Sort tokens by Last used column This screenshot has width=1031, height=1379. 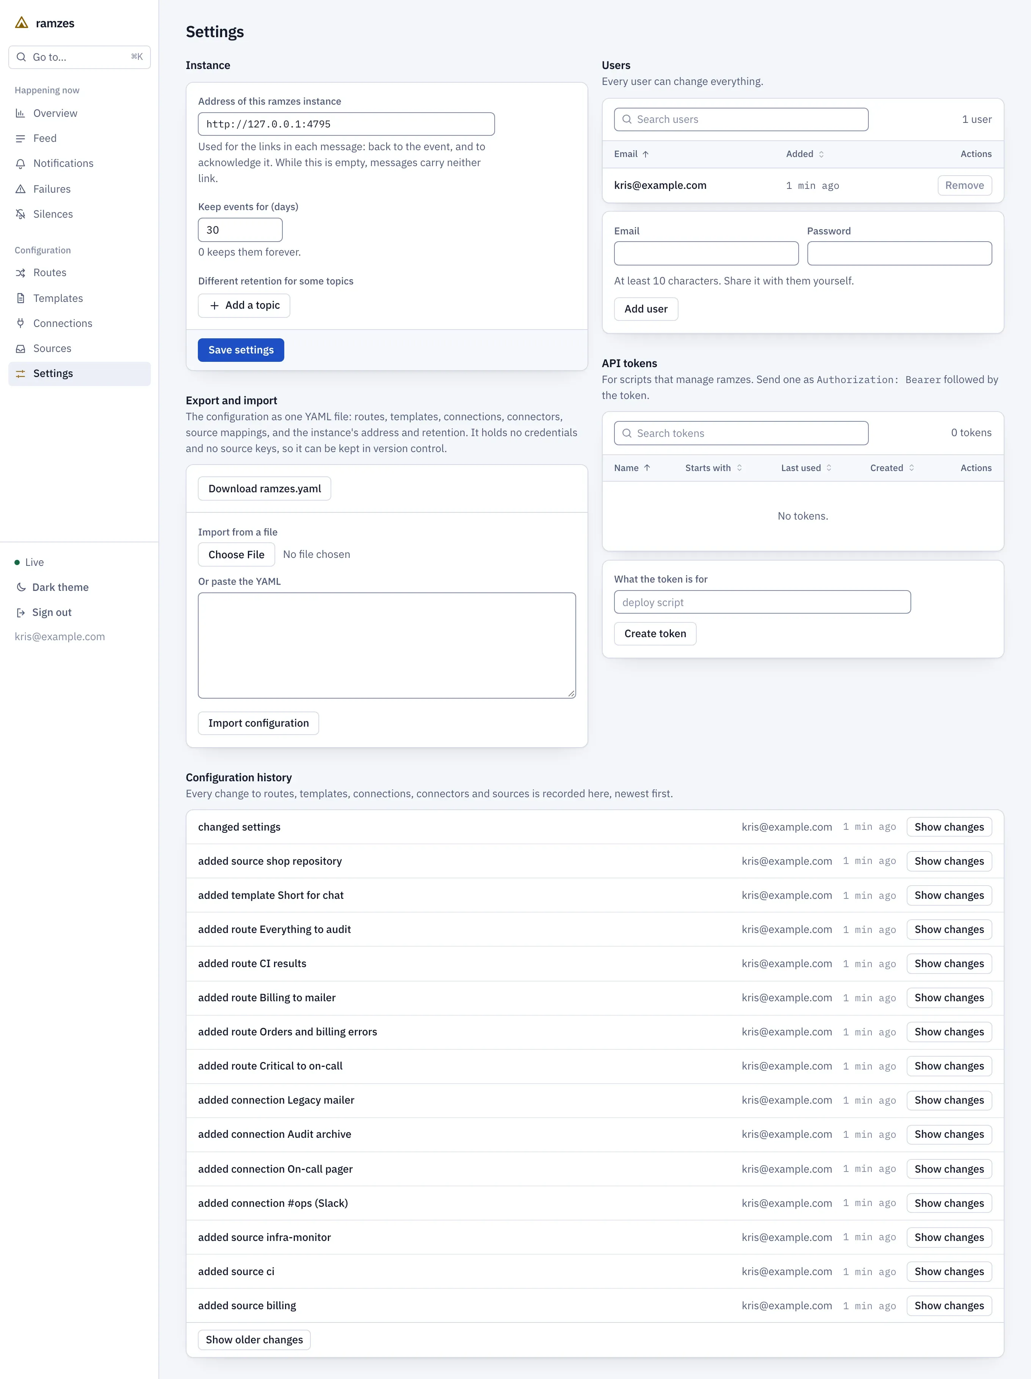coord(806,468)
